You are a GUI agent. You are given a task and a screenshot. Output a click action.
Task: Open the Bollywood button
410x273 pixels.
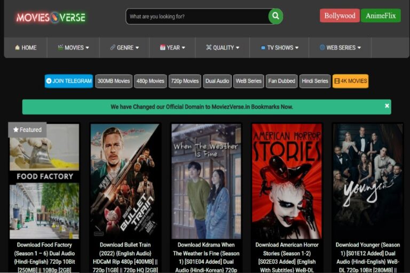(340, 15)
